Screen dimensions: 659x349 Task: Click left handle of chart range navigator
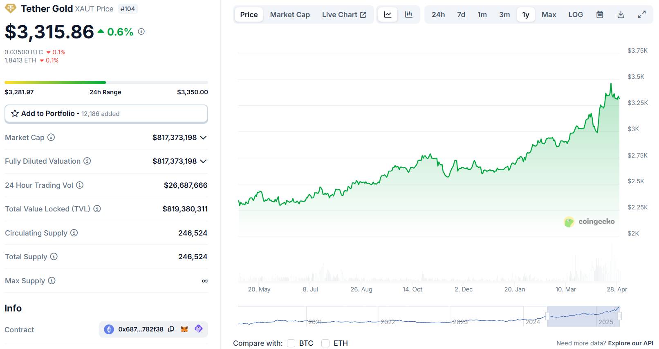point(547,316)
